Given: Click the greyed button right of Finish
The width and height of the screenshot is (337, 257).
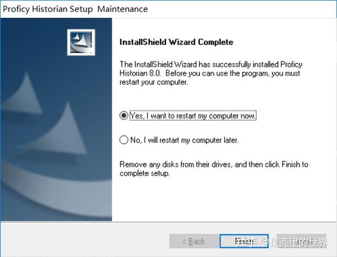Looking at the screenshot, I should coord(301,241).
